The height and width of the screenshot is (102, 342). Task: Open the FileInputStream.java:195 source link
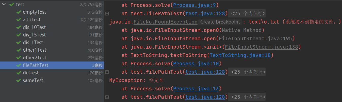(x=256, y=38)
